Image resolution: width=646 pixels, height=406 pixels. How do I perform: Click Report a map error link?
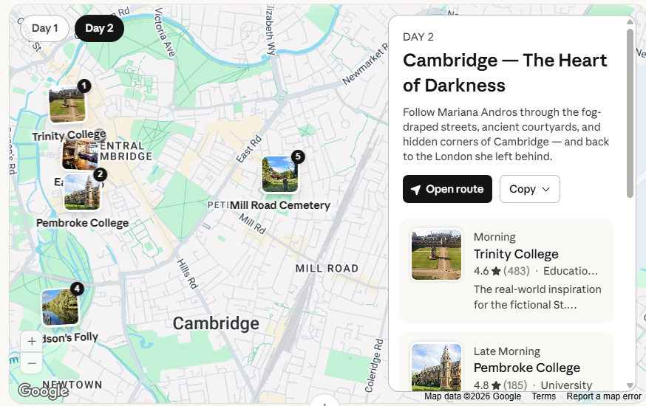[x=604, y=396]
